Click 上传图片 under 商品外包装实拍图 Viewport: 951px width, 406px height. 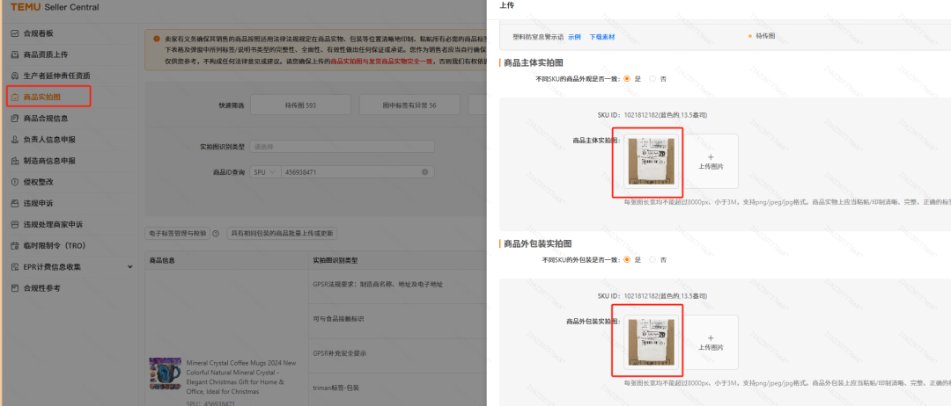[x=711, y=342]
